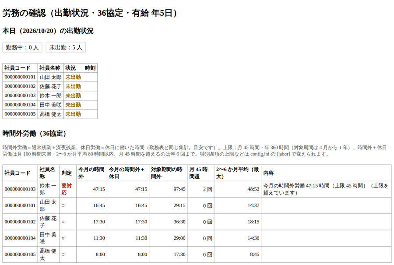Click the gray 36協定 explanation paragraph
This screenshot has height=265, width=394.
(194, 151)
